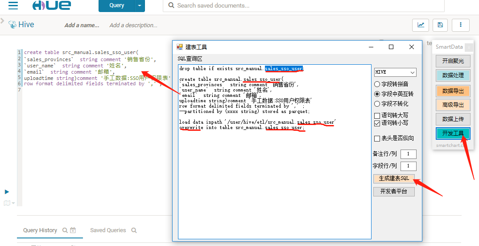Run the query with the play icon
The height and width of the screenshot is (246, 479).
[x=7, y=192]
